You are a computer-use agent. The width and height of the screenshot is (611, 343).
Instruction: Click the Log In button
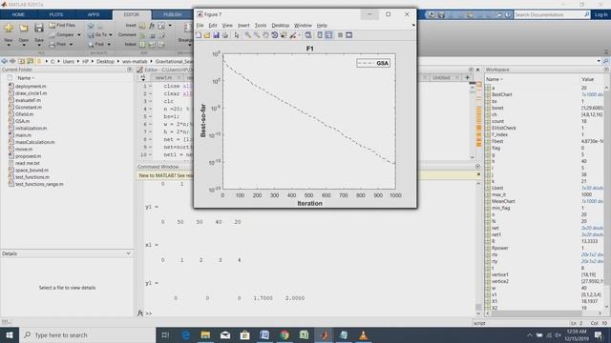600,15
